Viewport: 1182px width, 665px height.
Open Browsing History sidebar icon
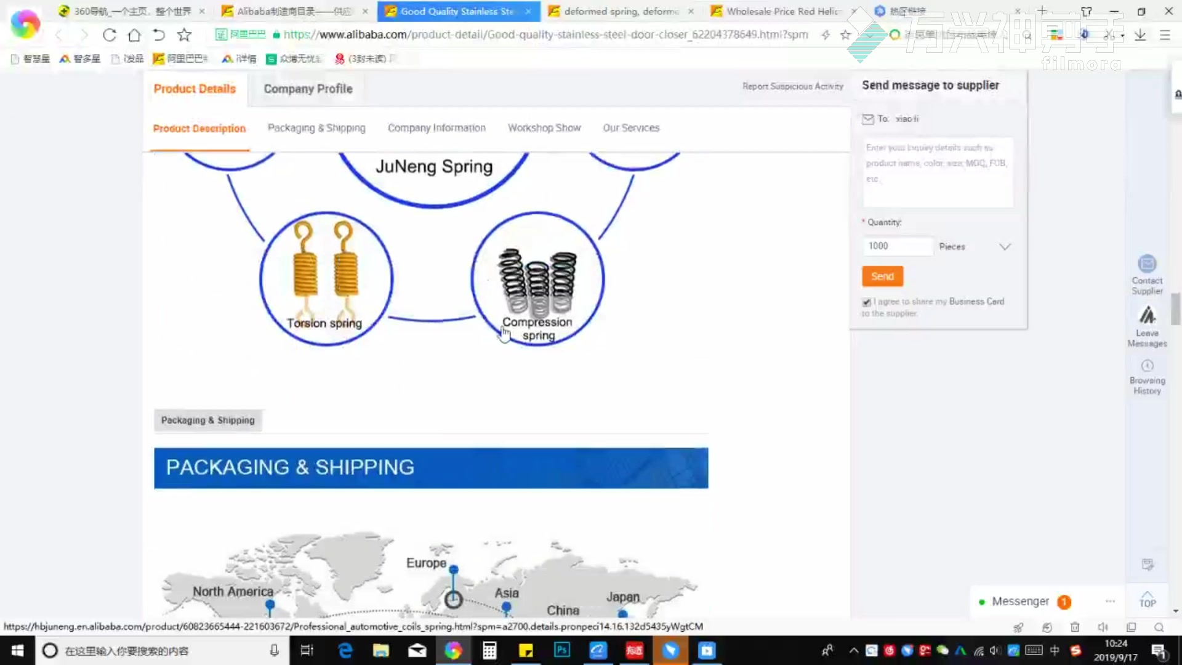pos(1147,377)
